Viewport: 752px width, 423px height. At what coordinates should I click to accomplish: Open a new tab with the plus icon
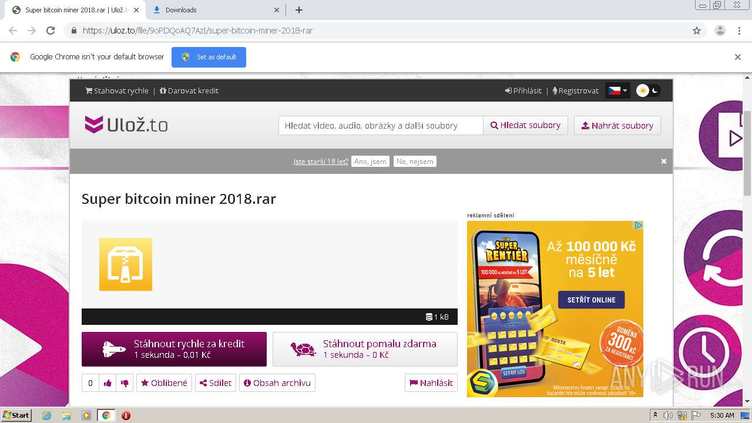click(298, 10)
